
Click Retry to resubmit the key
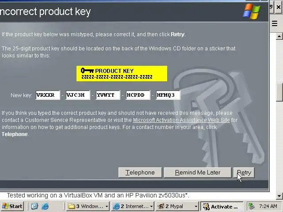point(244,173)
